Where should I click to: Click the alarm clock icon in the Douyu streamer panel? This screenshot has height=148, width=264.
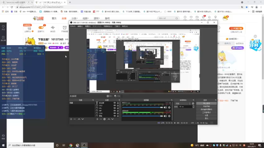64,28
